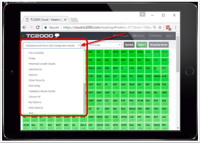Viewport: 200px width, 143px height.
Task: Select Today from the watchlist menu
Action: (x=32, y=58)
